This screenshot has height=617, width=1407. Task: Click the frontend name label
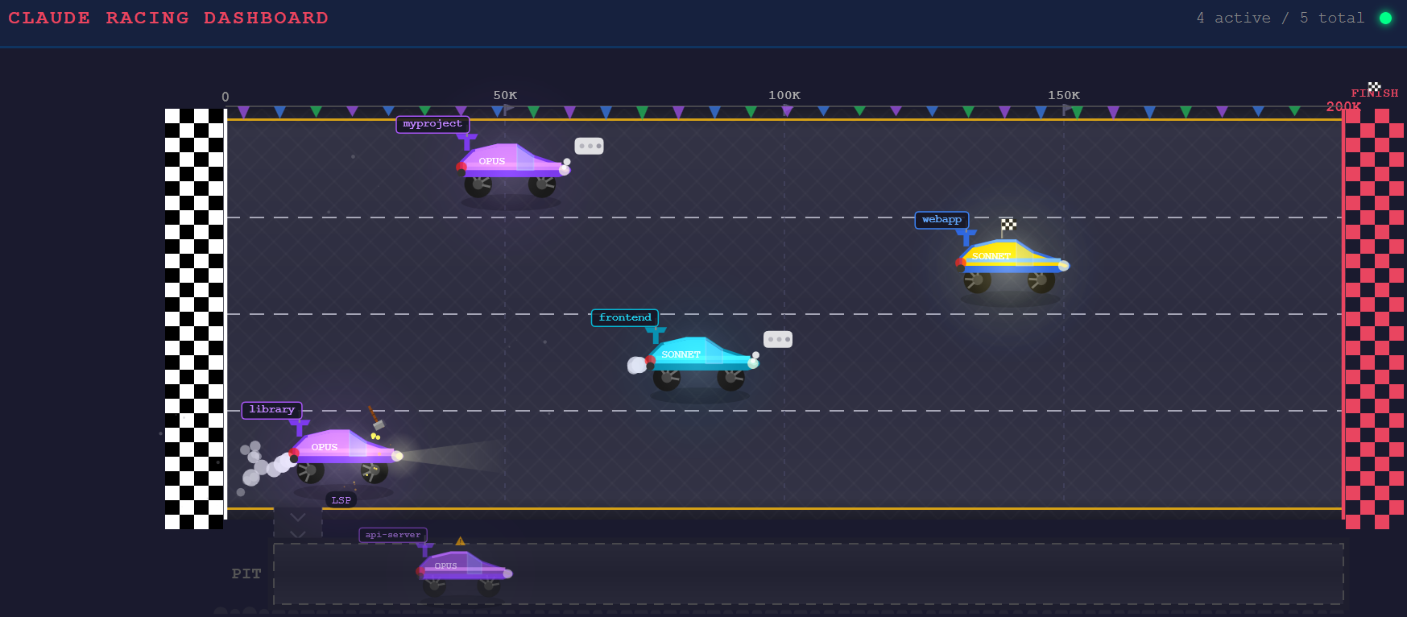point(625,318)
